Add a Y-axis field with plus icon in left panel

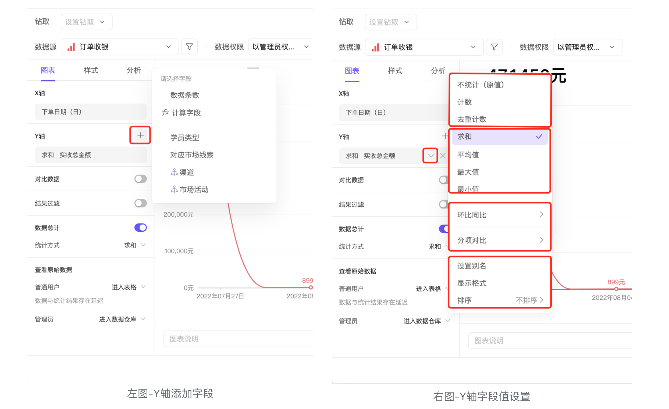pos(140,135)
